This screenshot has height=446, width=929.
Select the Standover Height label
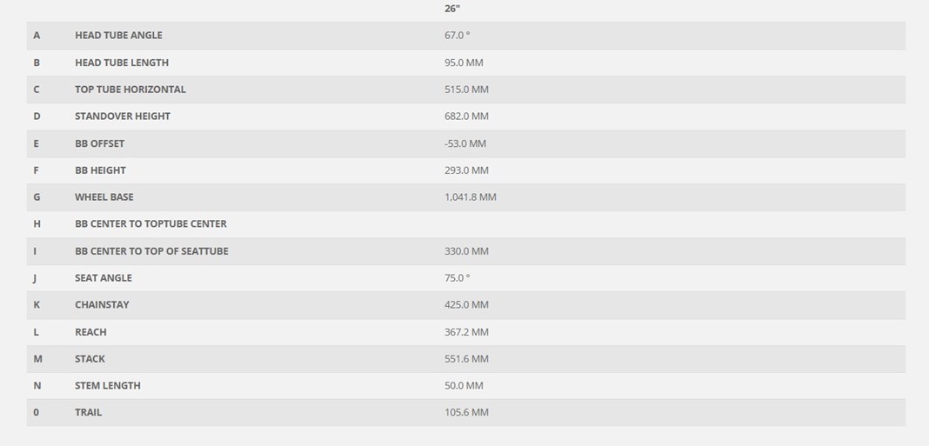click(x=123, y=116)
